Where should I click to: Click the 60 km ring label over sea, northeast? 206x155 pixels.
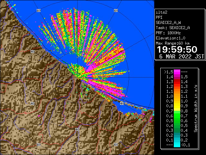tap(116, 11)
